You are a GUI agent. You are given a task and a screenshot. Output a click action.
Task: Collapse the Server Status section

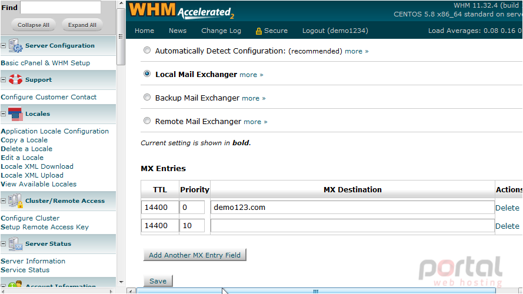(x=4, y=243)
